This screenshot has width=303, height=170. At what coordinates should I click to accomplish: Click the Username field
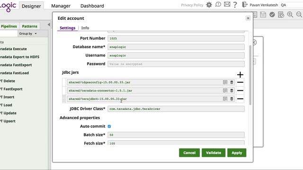tap(176, 55)
